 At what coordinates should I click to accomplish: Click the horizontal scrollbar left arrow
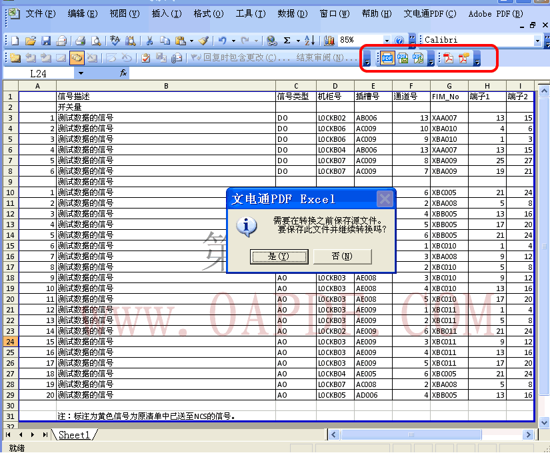tap(333, 435)
